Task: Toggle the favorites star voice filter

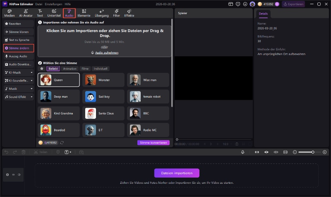Action: pos(41,69)
